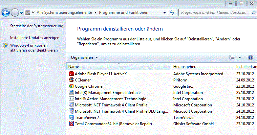
Task: Select Microsoft .NET Framework 4 Client Profile
Action: 111,105
